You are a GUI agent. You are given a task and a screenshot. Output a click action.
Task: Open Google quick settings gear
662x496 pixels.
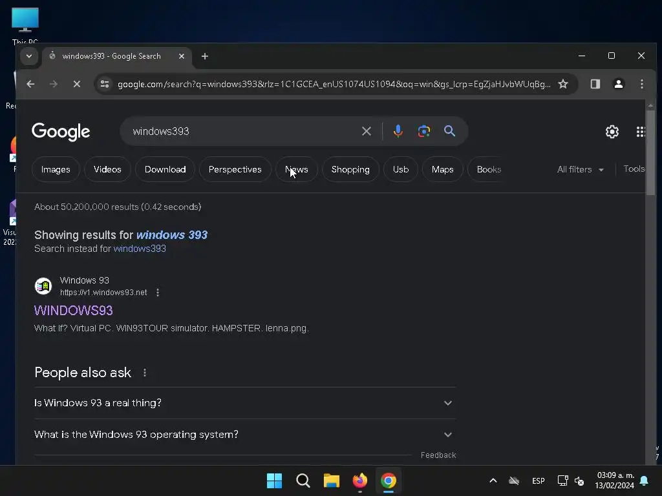(612, 132)
